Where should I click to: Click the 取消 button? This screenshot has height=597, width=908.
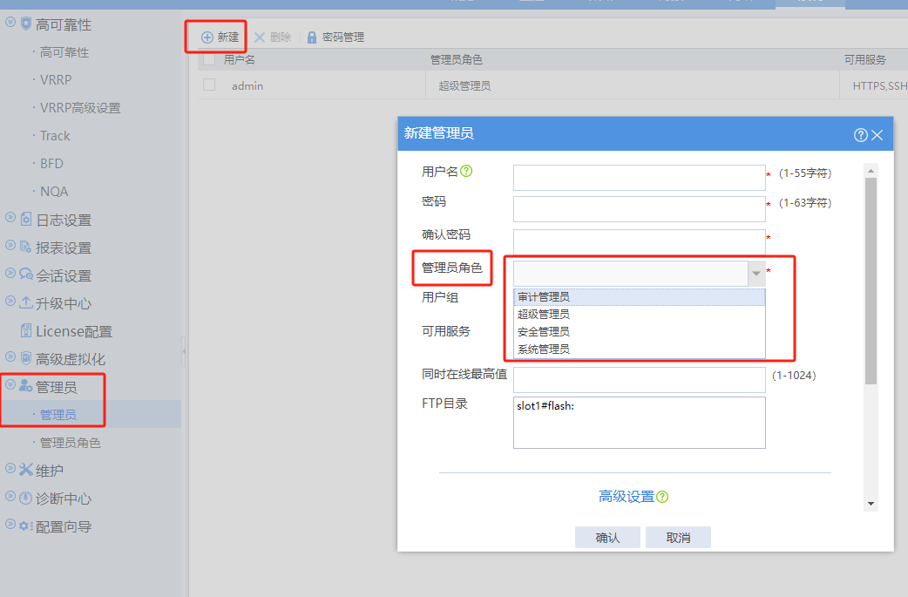(678, 538)
